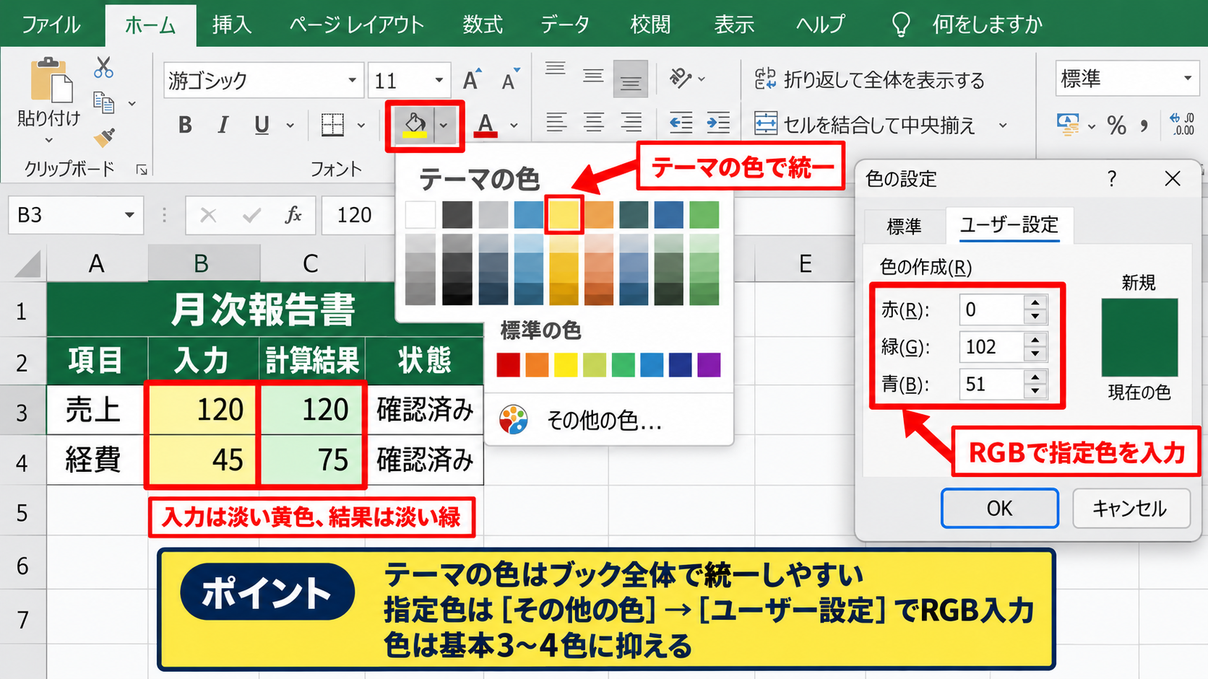
Task: Open the 挿入 ribbon tab
Action: click(x=232, y=25)
